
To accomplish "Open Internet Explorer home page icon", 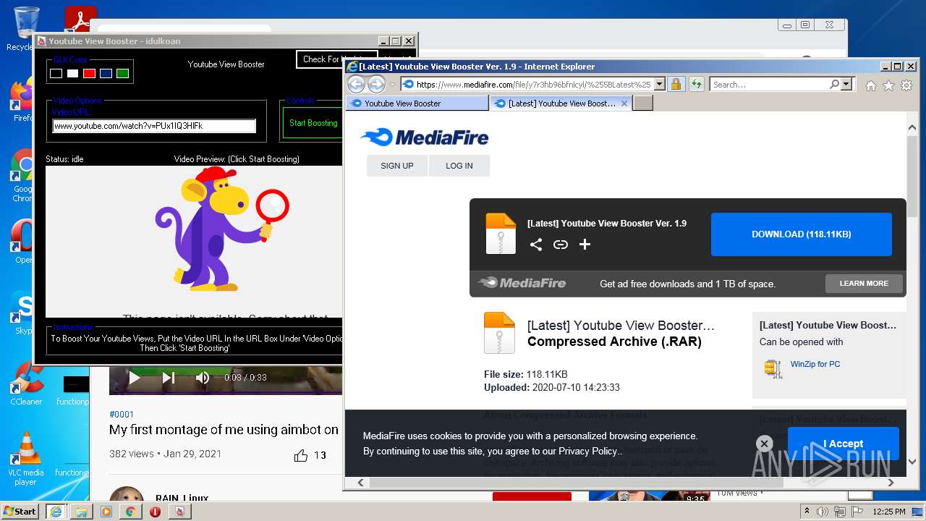I will pyautogui.click(x=870, y=85).
